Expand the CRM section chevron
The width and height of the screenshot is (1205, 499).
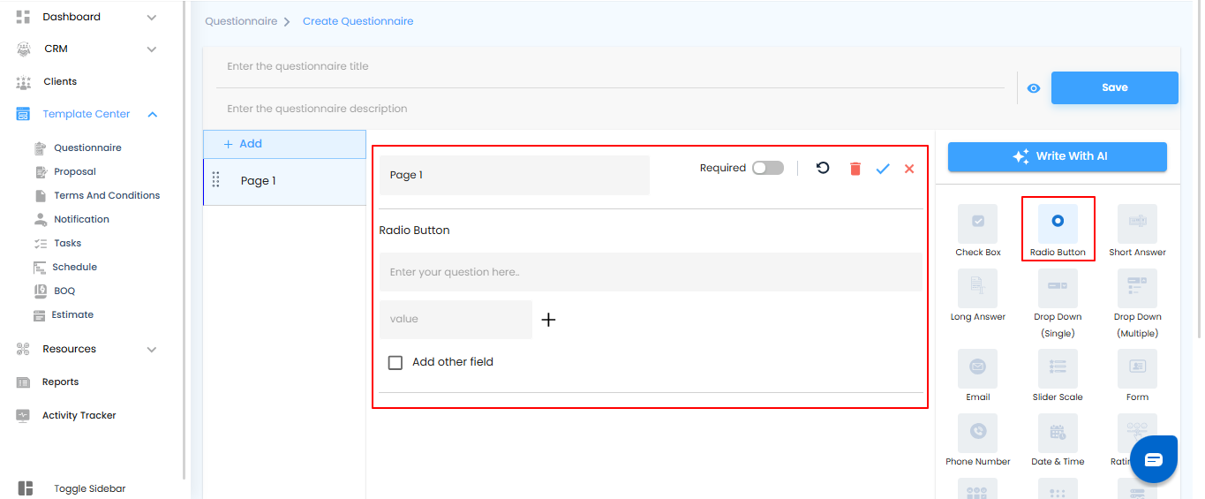(x=152, y=49)
